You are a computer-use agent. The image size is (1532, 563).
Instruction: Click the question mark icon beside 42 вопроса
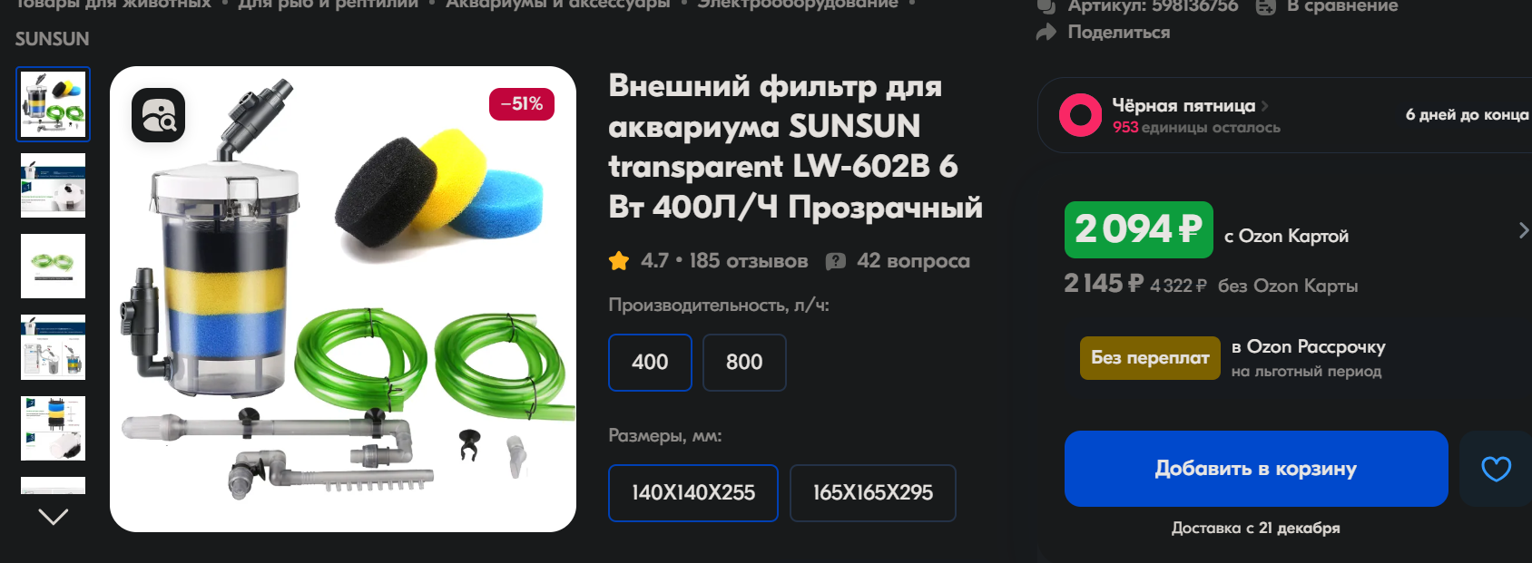coord(835,261)
